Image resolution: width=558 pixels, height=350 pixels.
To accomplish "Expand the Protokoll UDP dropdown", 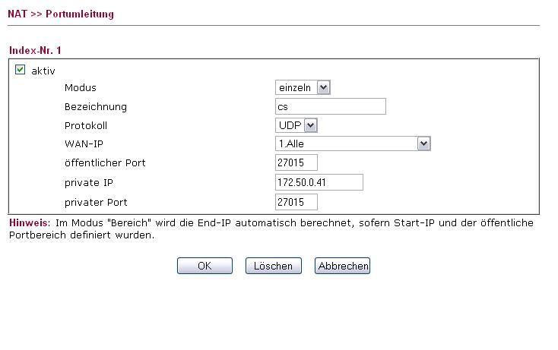I will [x=311, y=125].
